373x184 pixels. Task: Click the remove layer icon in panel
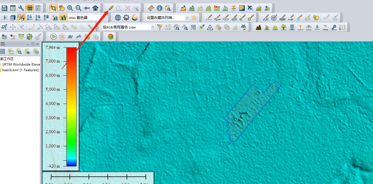coord(36,51)
